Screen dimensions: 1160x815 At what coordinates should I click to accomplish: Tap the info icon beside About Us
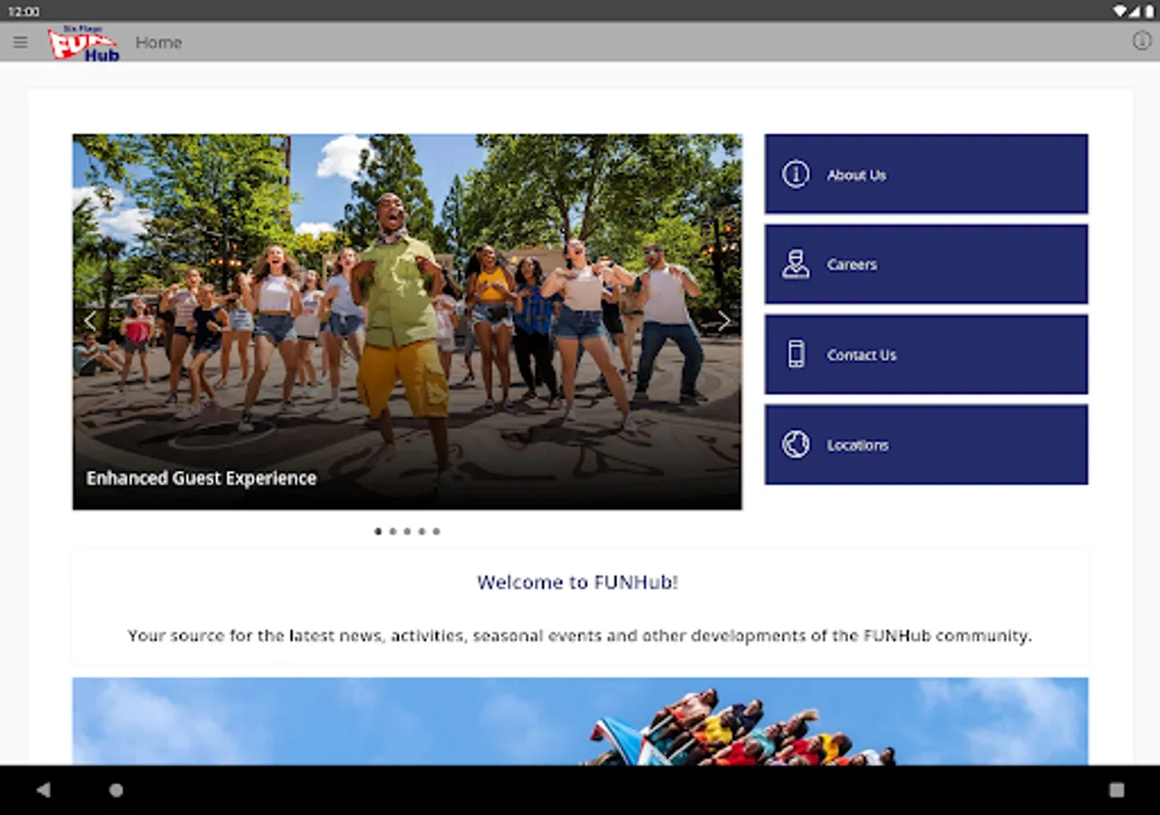pos(796,174)
